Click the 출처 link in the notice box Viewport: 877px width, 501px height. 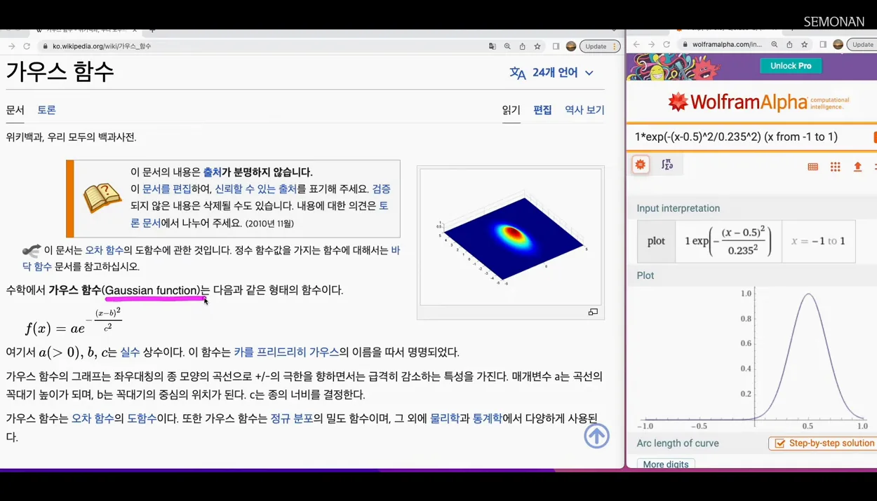(x=213, y=172)
